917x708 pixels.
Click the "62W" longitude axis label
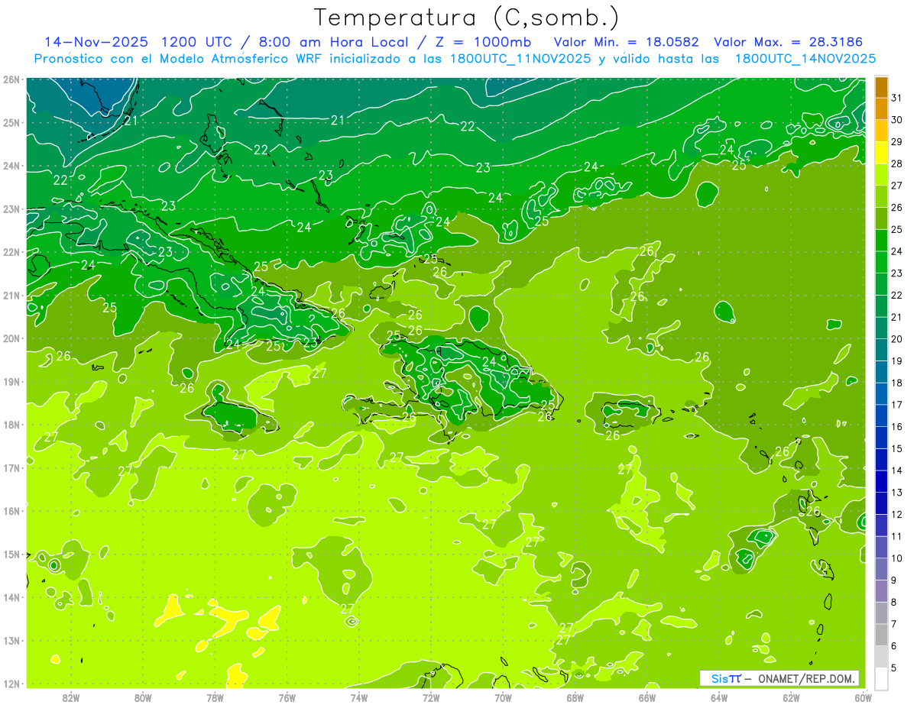[791, 697]
